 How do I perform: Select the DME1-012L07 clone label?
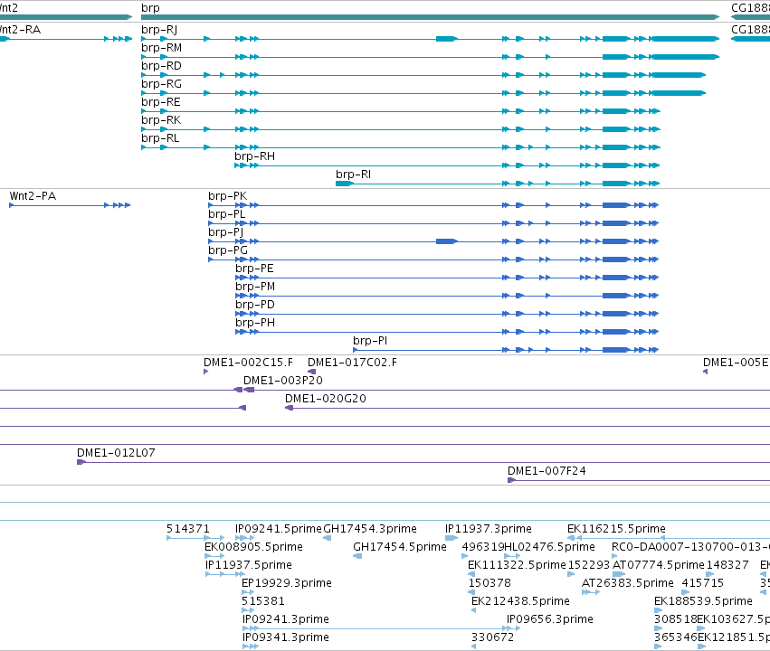pyautogui.click(x=116, y=453)
